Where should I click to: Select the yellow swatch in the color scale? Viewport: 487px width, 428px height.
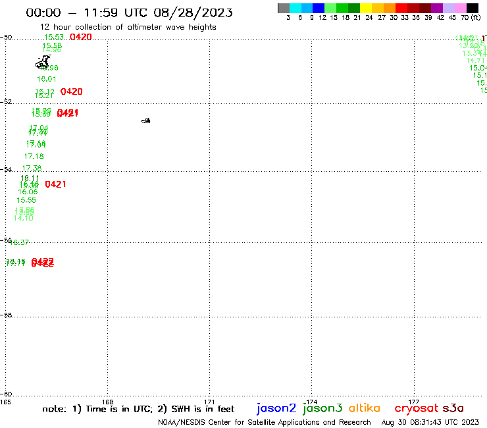366,8
